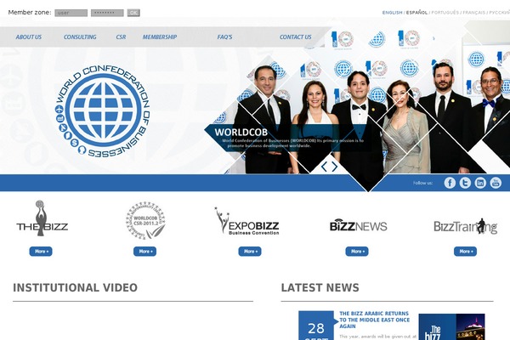Open the Twitter follow icon
Image resolution: width=510 pixels, height=340 pixels.
(465, 183)
